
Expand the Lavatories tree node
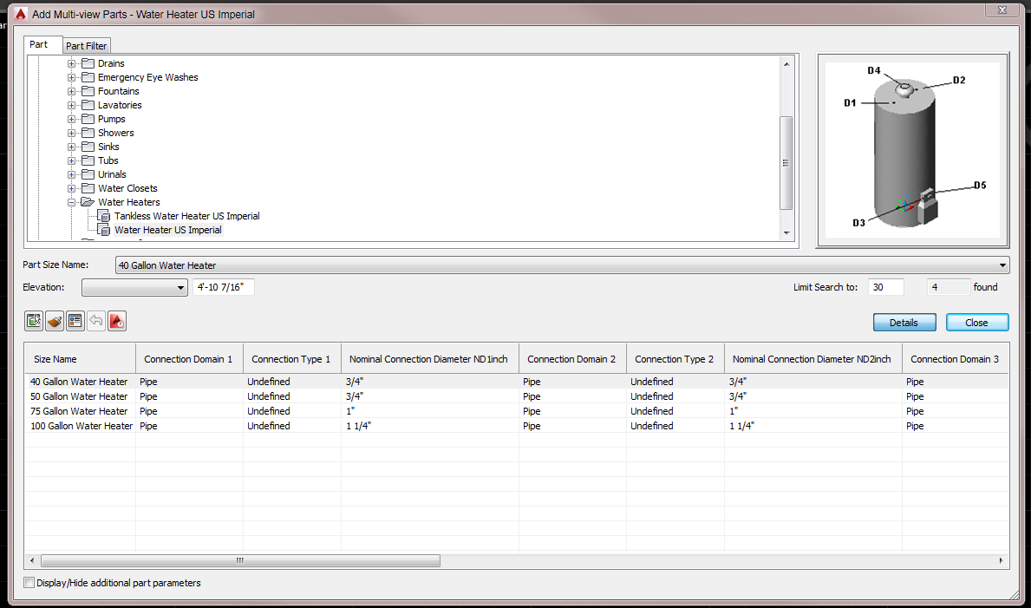(72, 105)
